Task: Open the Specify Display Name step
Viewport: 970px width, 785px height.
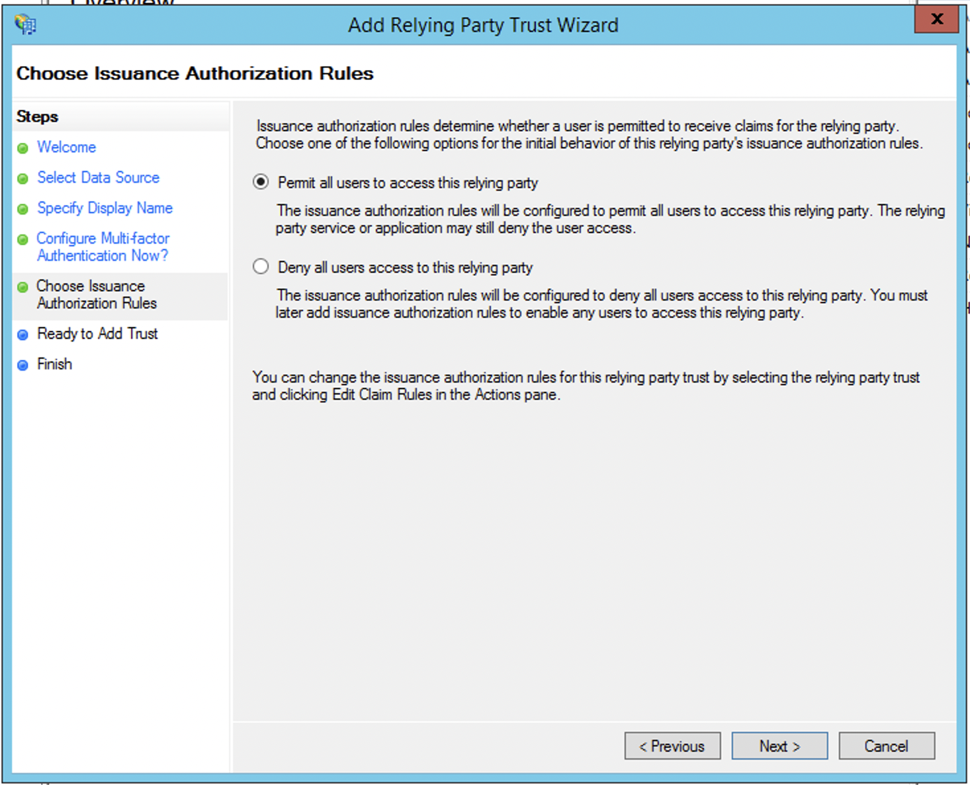Action: click(x=104, y=208)
